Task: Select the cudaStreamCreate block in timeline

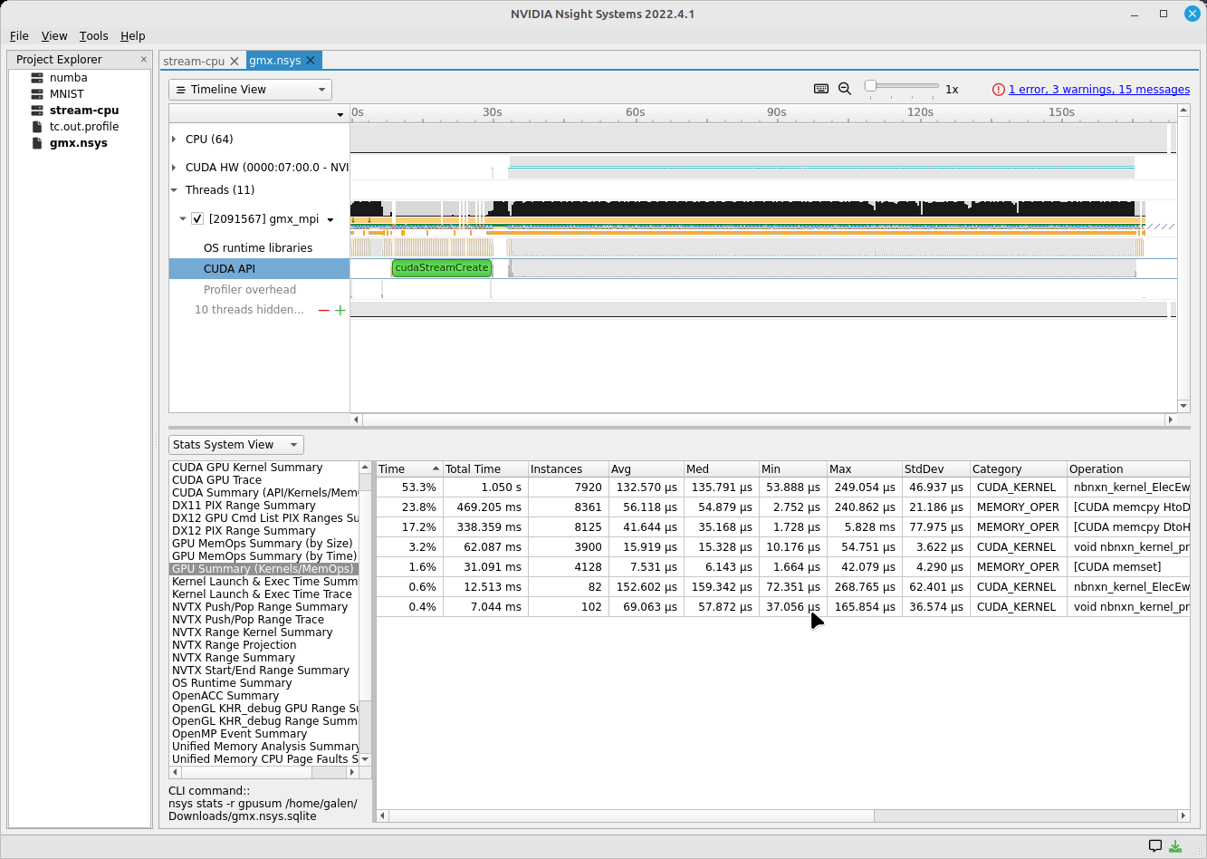Action: (442, 268)
